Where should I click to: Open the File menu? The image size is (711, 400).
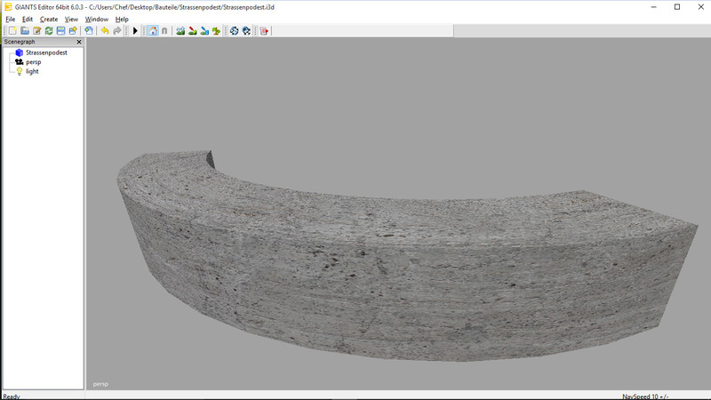pos(11,19)
